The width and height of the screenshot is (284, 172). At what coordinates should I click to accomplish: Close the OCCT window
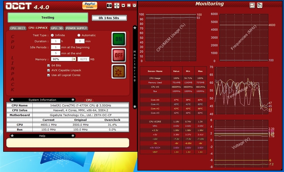(x=135, y=6)
